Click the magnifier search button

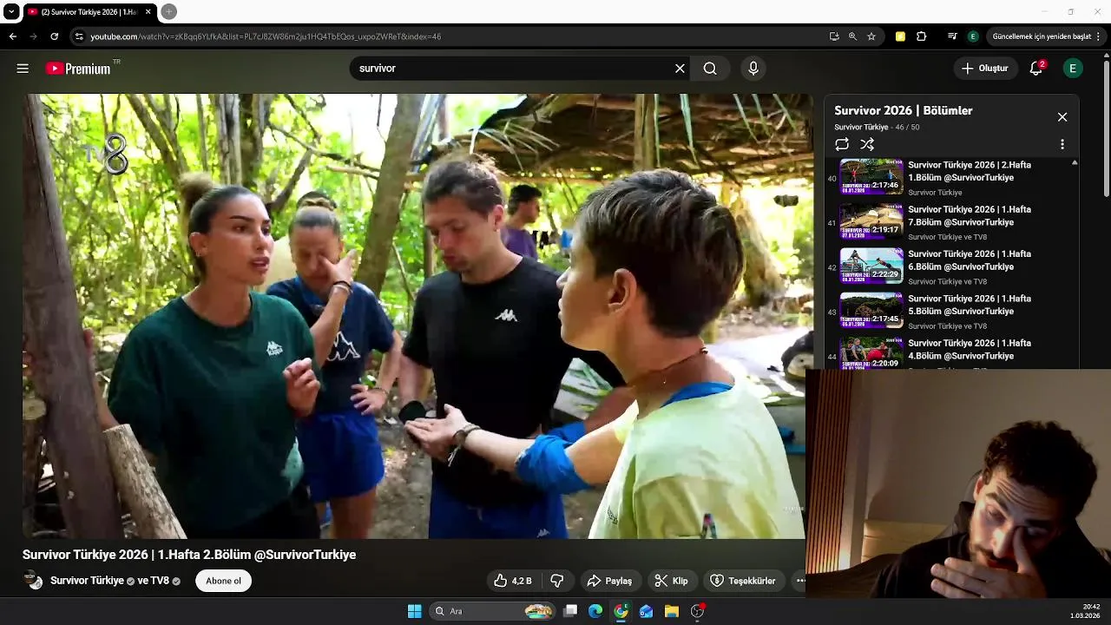tap(710, 69)
